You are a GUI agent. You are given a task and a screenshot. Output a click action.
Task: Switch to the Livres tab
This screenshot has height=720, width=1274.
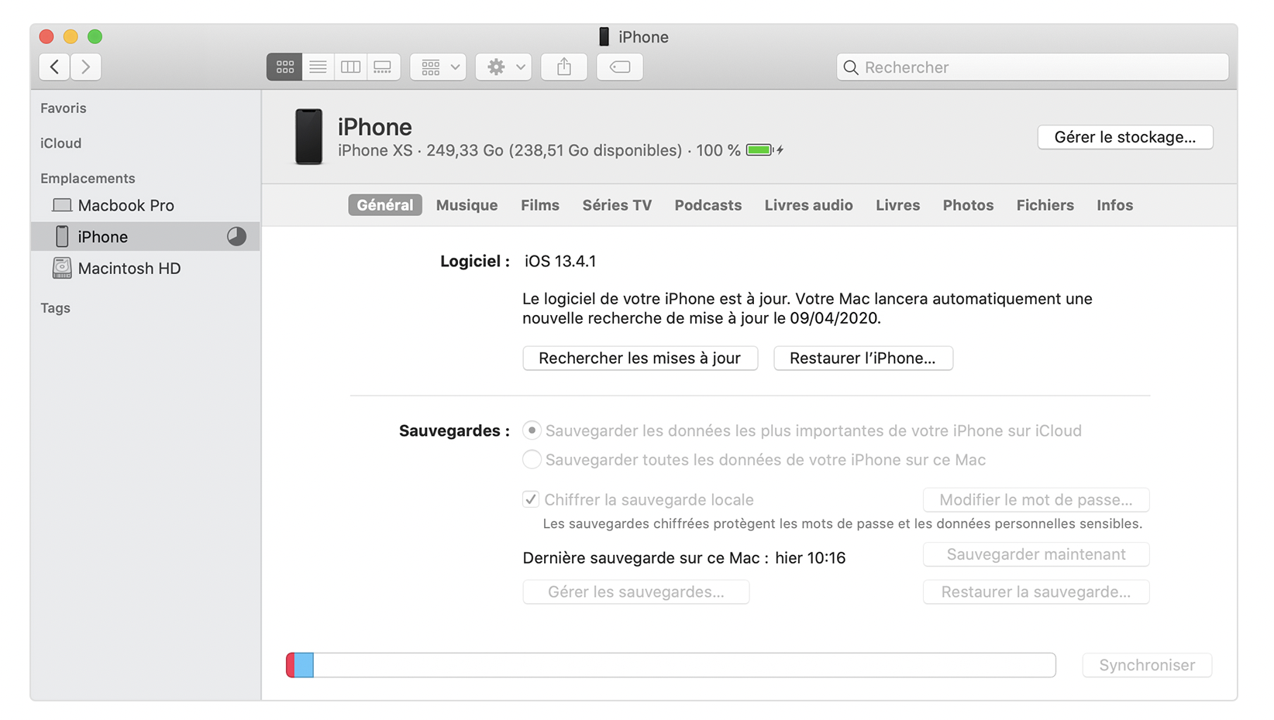click(x=898, y=205)
